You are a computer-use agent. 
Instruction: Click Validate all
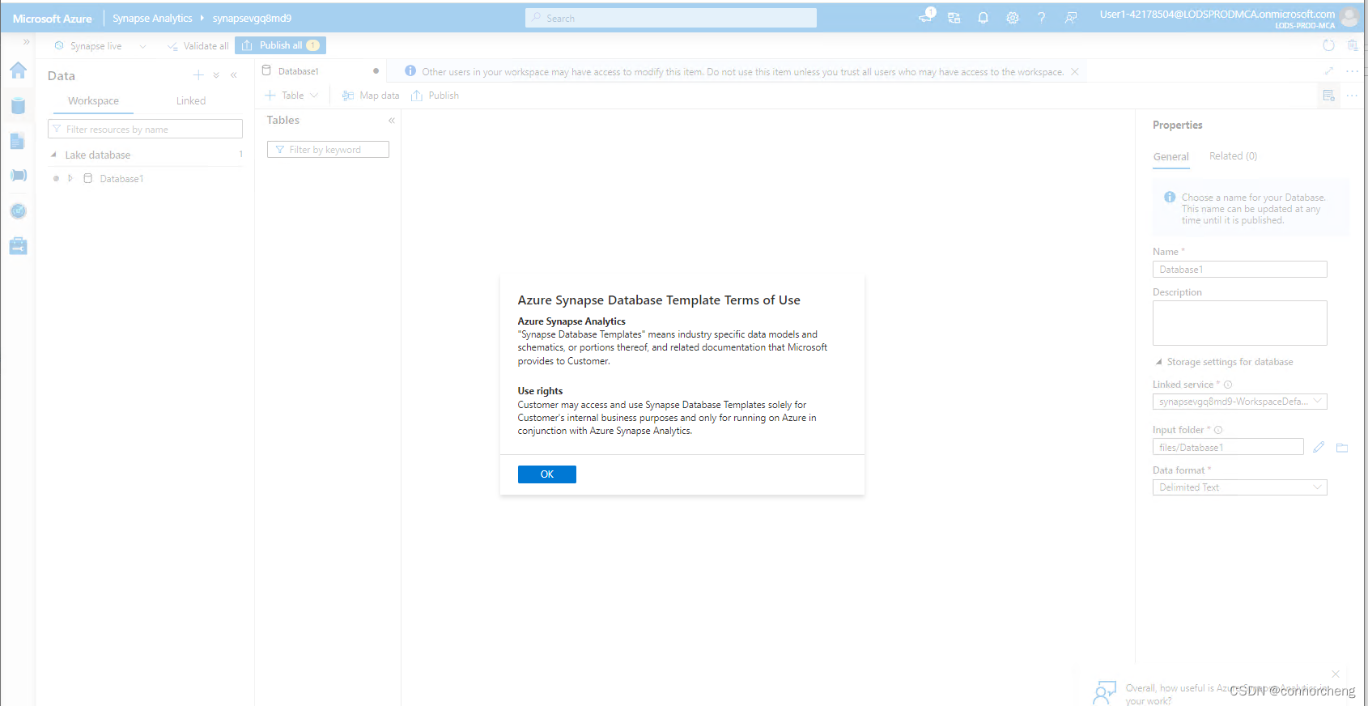click(x=198, y=46)
